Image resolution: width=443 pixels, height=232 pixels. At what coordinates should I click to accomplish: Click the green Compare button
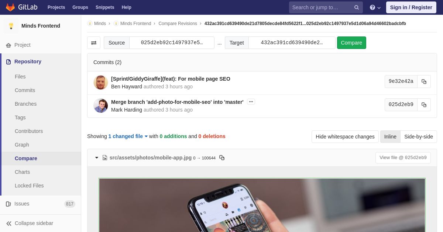tap(351, 43)
